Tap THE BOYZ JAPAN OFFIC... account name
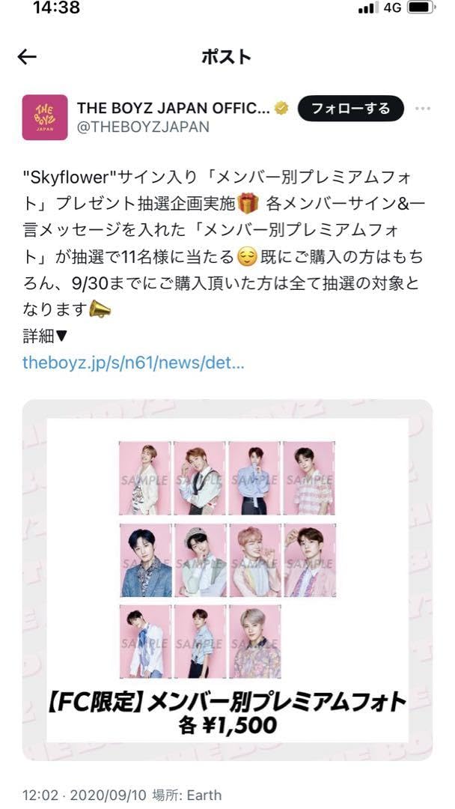The width and height of the screenshot is (455, 809). click(174, 109)
